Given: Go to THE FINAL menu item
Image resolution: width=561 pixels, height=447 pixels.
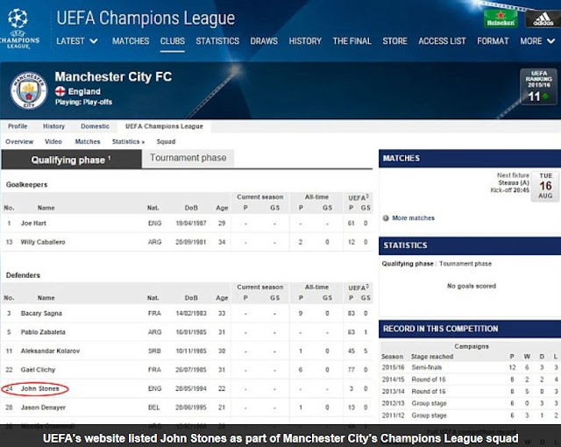Looking at the screenshot, I should pos(352,41).
